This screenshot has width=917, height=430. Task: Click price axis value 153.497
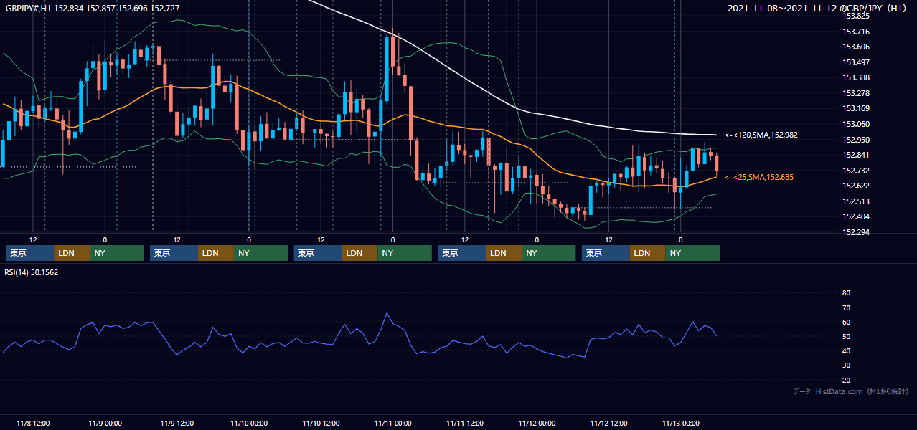[x=855, y=62]
